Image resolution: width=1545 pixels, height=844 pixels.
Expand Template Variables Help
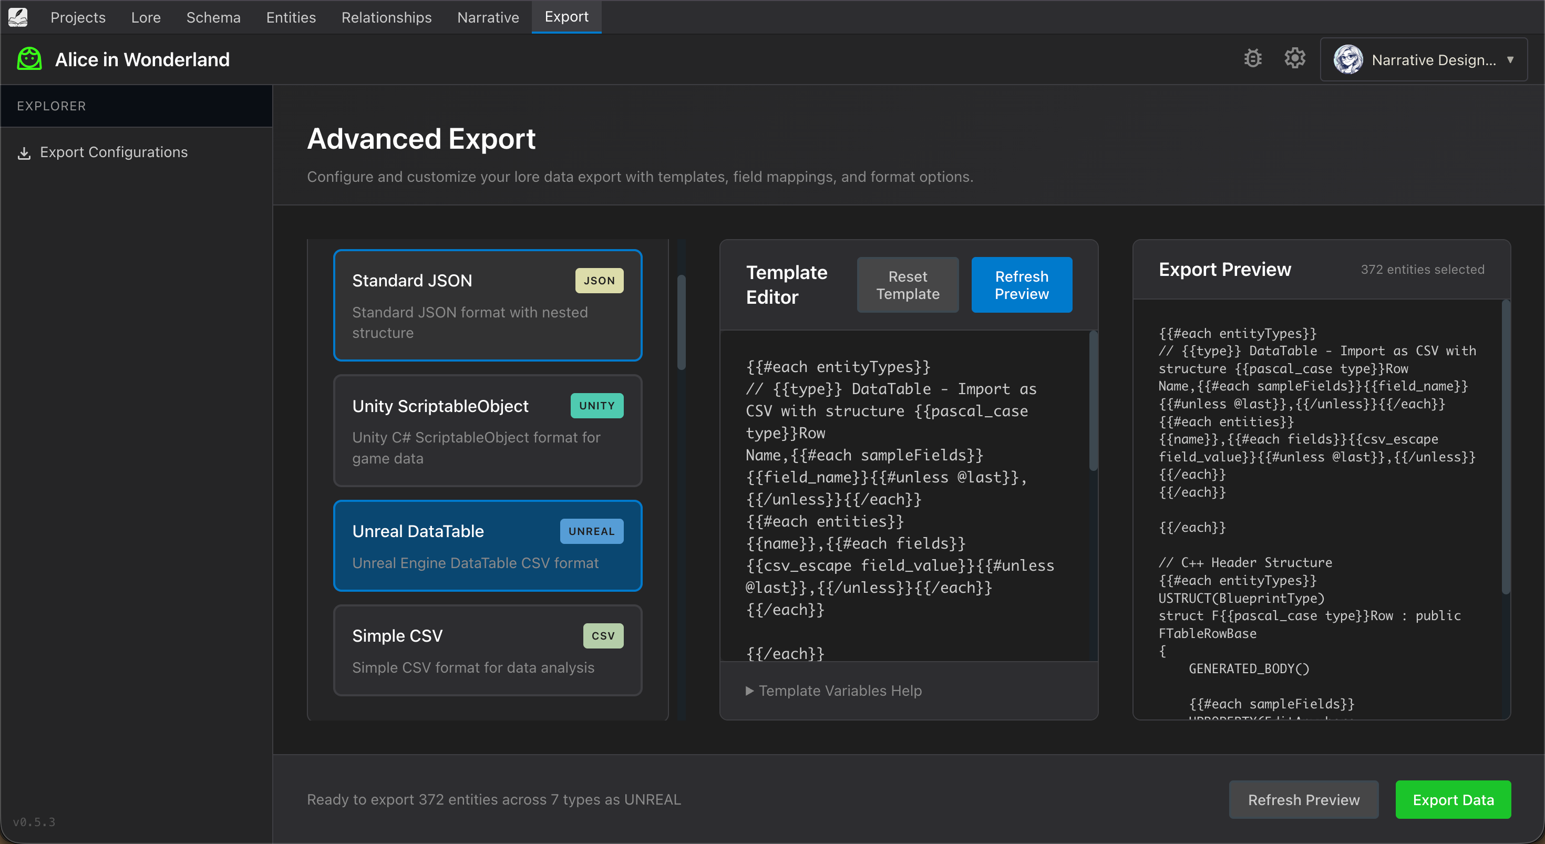pos(833,691)
